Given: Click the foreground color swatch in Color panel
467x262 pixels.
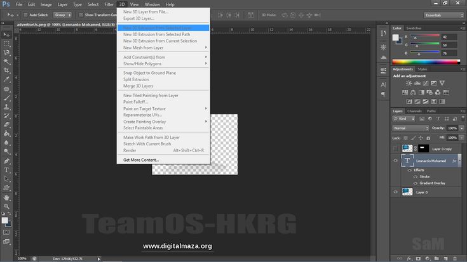Looking at the screenshot, I should pyautogui.click(x=395, y=37).
